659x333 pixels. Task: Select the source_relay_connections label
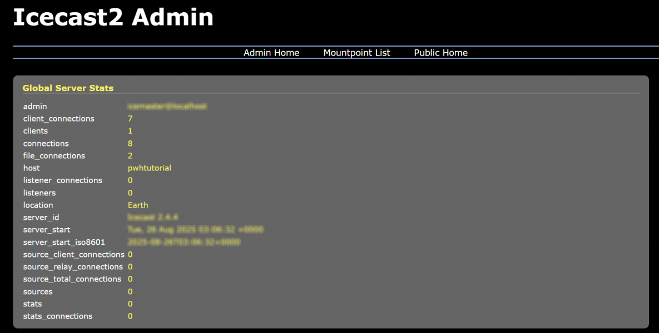pyautogui.click(x=73, y=267)
